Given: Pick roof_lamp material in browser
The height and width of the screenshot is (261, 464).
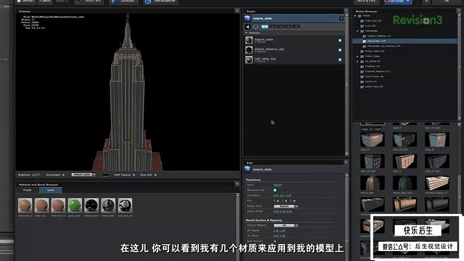Looking at the screenshot, I should [125, 206].
